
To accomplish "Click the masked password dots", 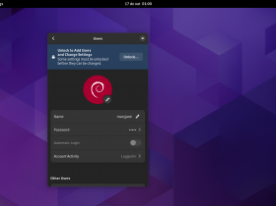I will (x=133, y=130).
